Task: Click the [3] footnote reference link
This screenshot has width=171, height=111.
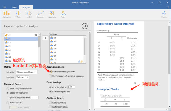Action: point(135,83)
